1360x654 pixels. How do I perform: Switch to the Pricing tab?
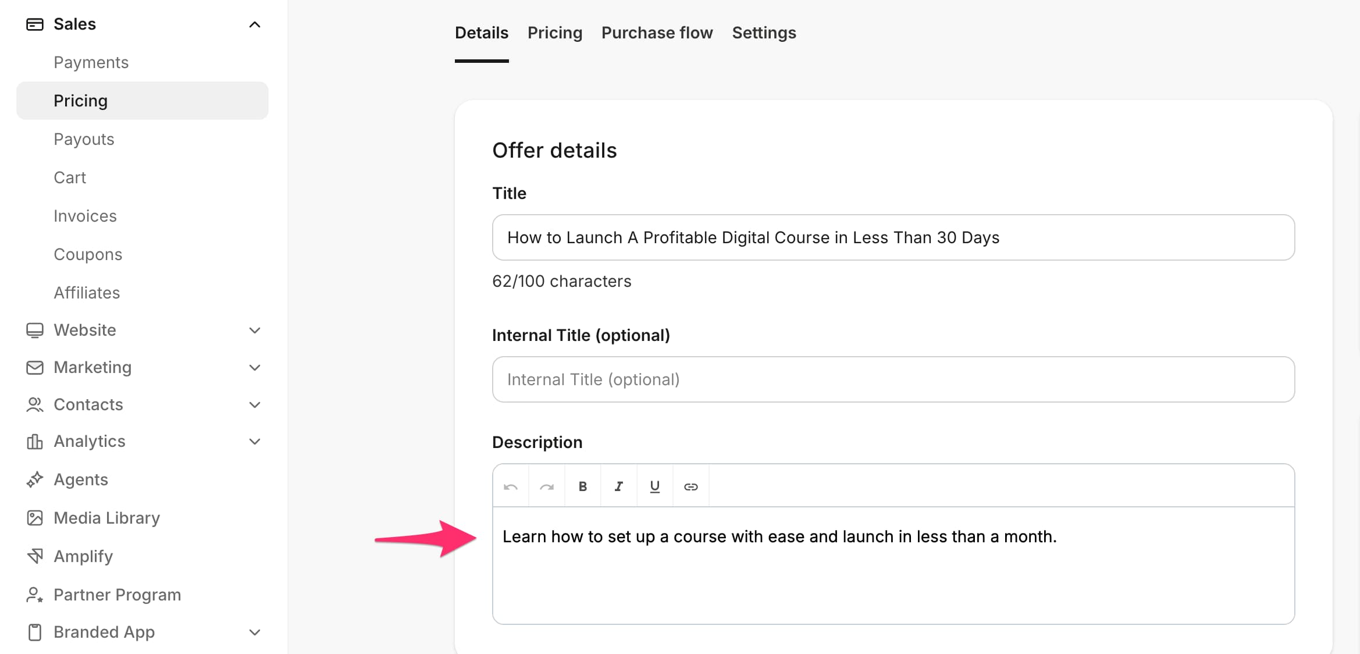pos(555,33)
